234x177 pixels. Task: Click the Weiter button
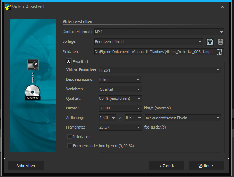click(206, 166)
